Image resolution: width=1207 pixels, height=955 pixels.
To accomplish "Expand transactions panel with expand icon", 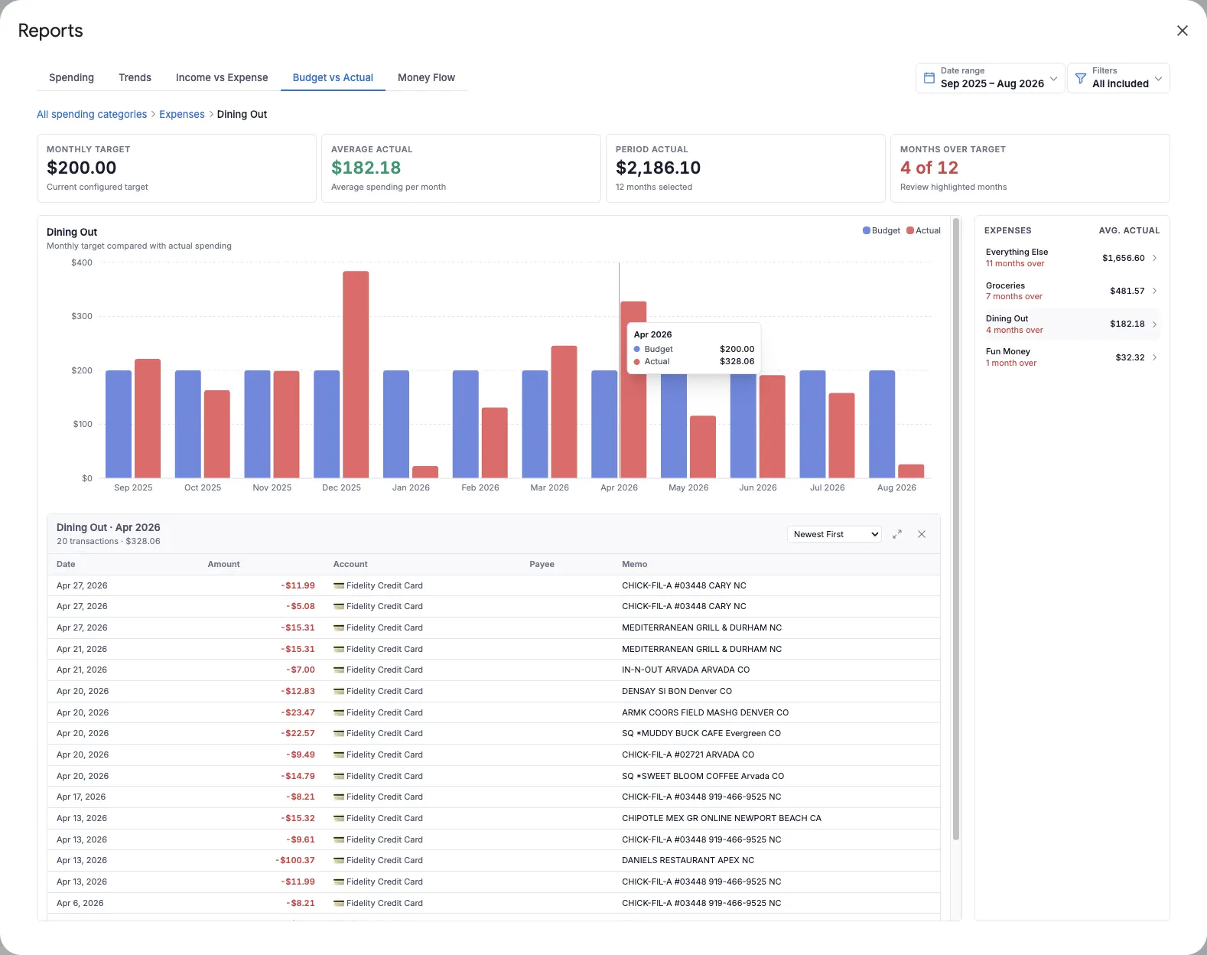I will 897,534.
